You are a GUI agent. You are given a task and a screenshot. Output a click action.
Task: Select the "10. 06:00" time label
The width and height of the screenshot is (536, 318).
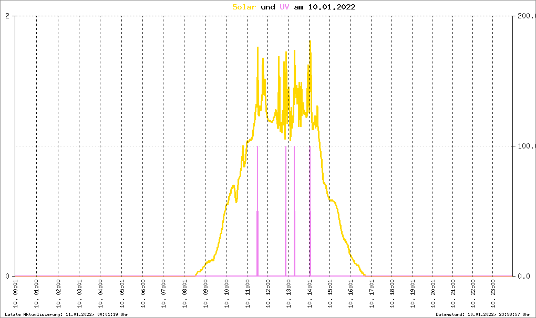(x=143, y=294)
